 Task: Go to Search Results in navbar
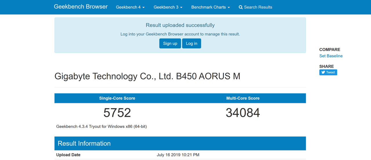(x=255, y=7)
